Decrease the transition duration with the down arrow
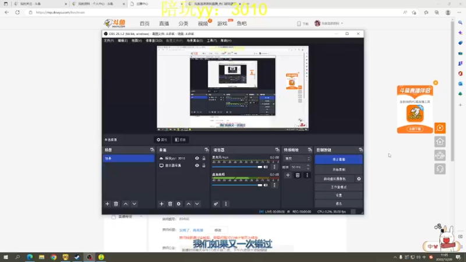The height and width of the screenshot is (262, 466). click(x=308, y=169)
